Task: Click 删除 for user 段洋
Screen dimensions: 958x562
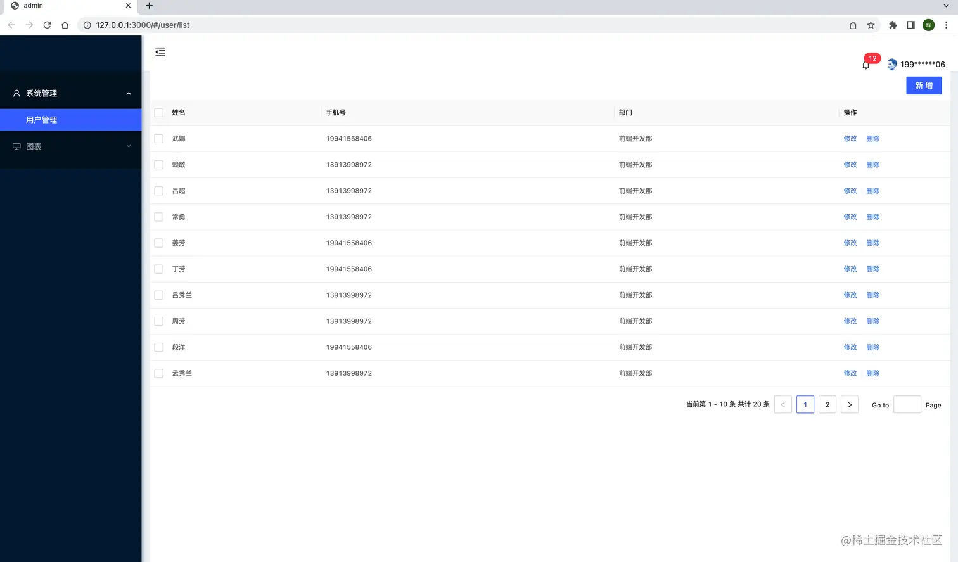Action: [x=873, y=347]
